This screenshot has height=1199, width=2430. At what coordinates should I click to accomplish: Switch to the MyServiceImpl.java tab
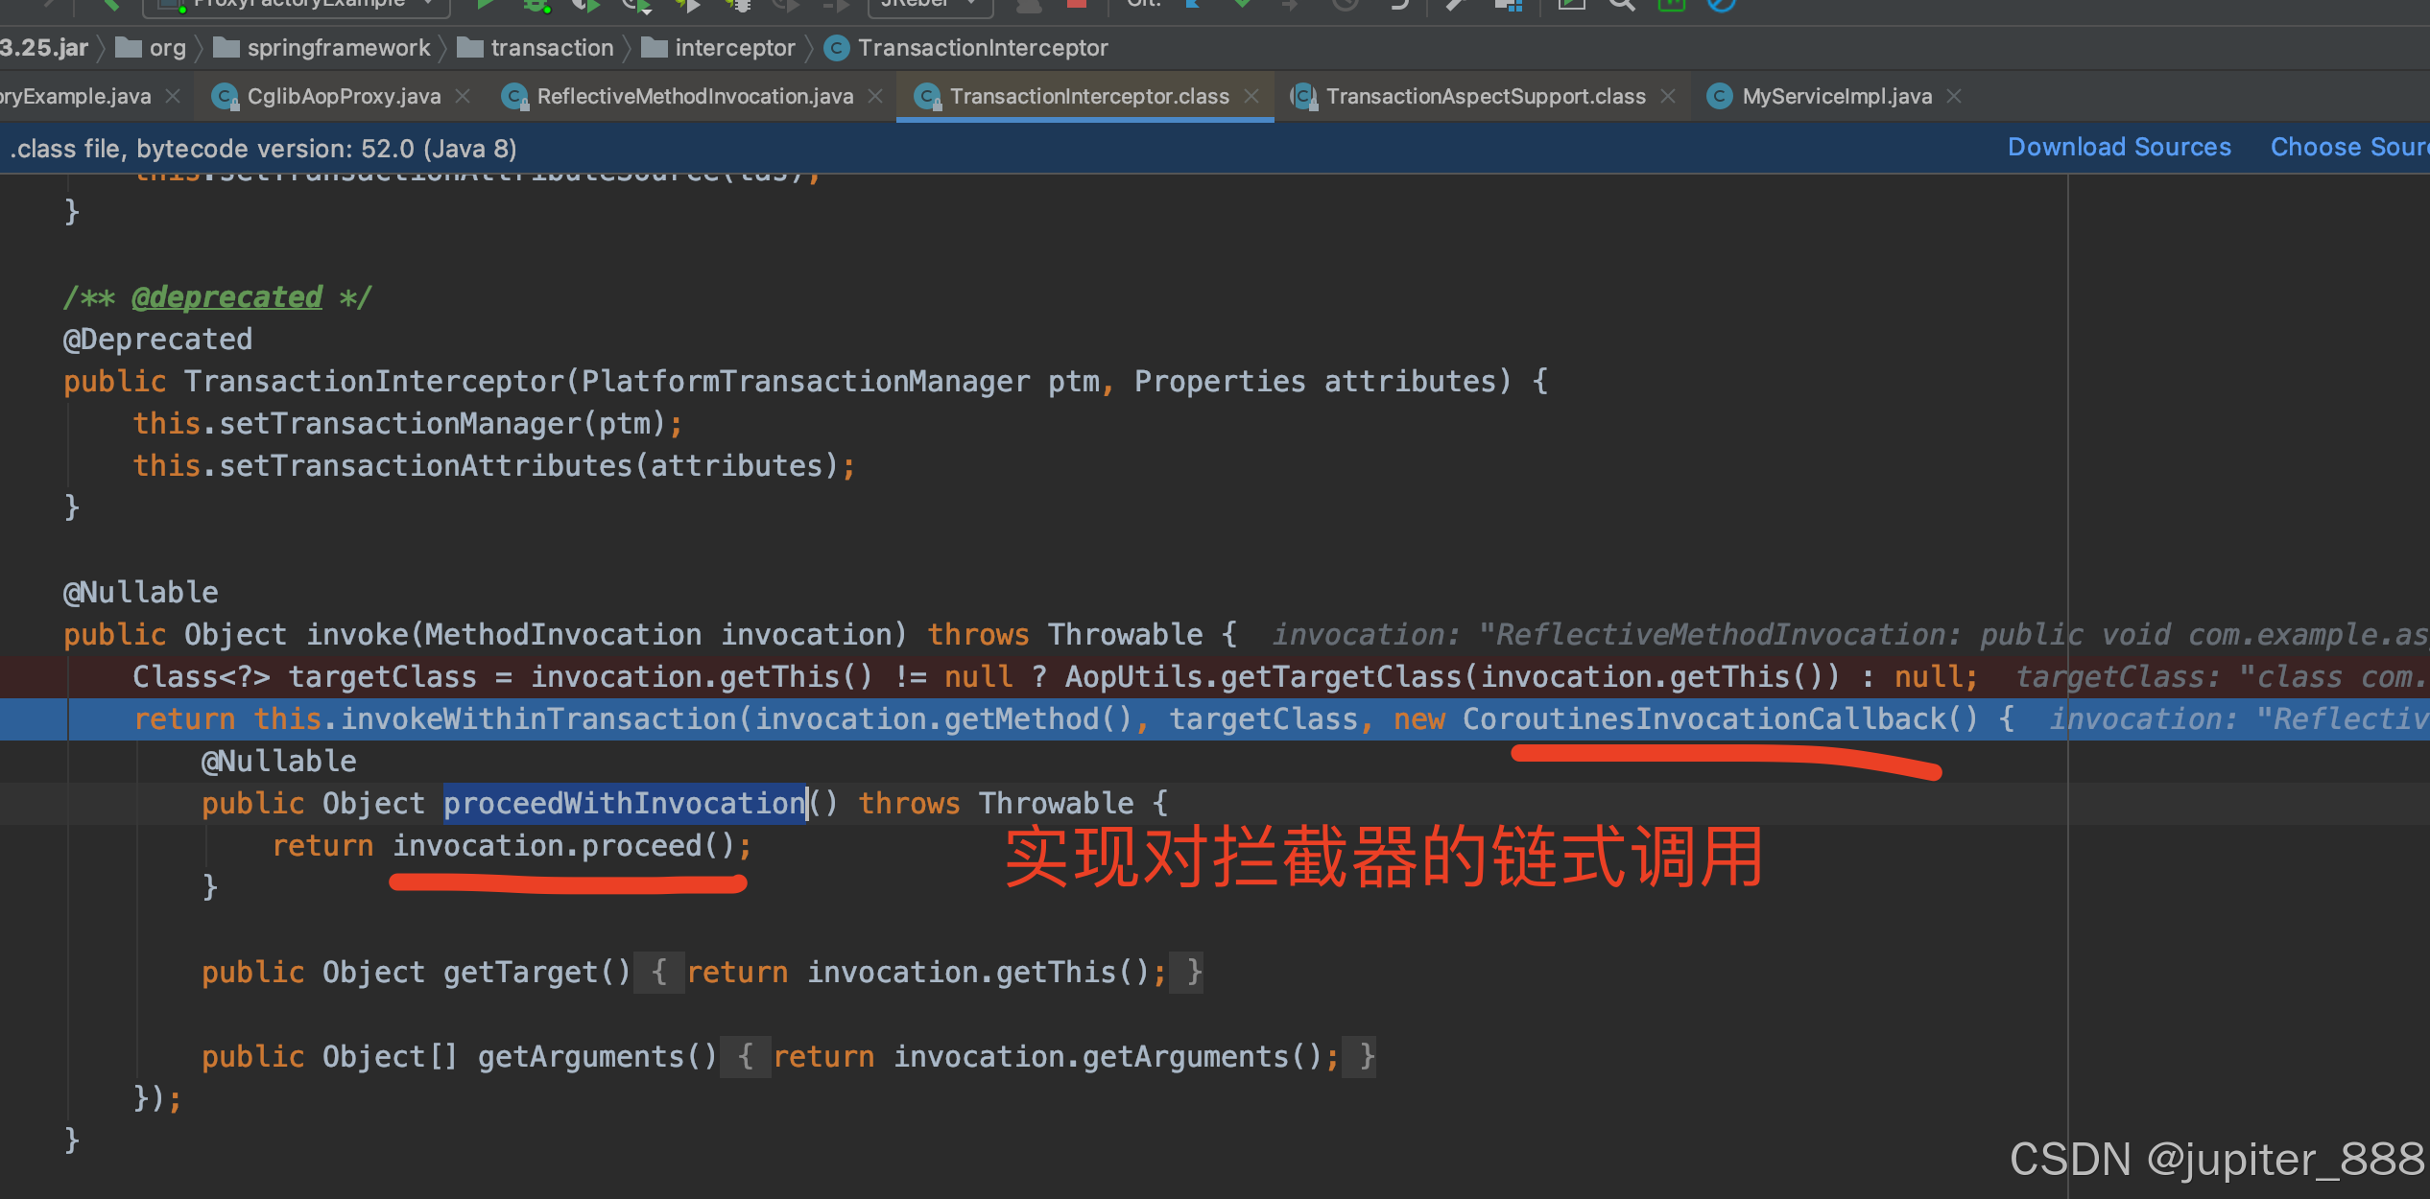tap(1837, 96)
